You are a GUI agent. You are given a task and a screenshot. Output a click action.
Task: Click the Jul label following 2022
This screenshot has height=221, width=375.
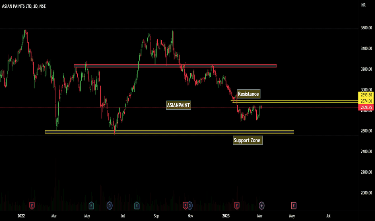coord(123,216)
